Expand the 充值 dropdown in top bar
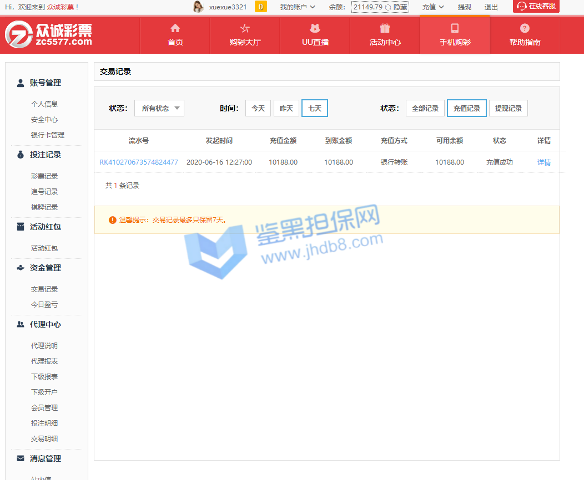This screenshot has width=584, height=480. click(x=433, y=7)
